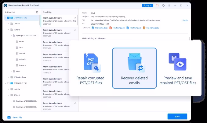Open the last email in Email List

point(60,106)
